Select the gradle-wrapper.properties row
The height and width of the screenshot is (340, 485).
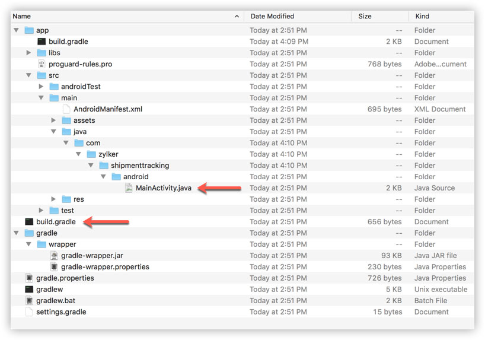[242, 266]
